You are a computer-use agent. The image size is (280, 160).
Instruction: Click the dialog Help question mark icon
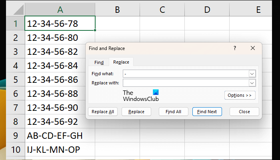tap(234, 48)
